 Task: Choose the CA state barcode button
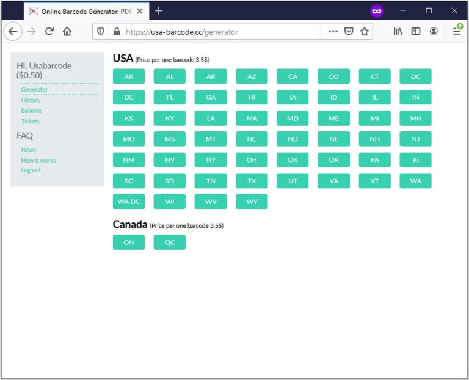click(293, 76)
